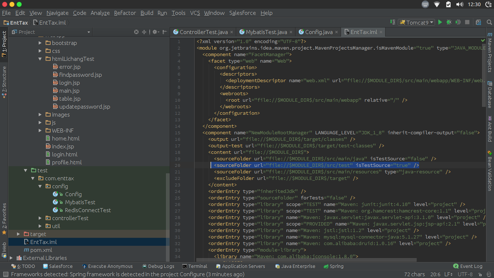
Task: Toggle tool window buttons in bottom-left corner
Action: (5, 274)
